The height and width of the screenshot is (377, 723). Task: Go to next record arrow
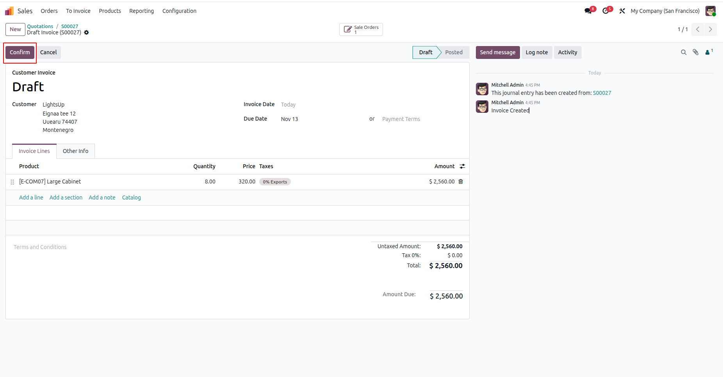[x=710, y=29]
